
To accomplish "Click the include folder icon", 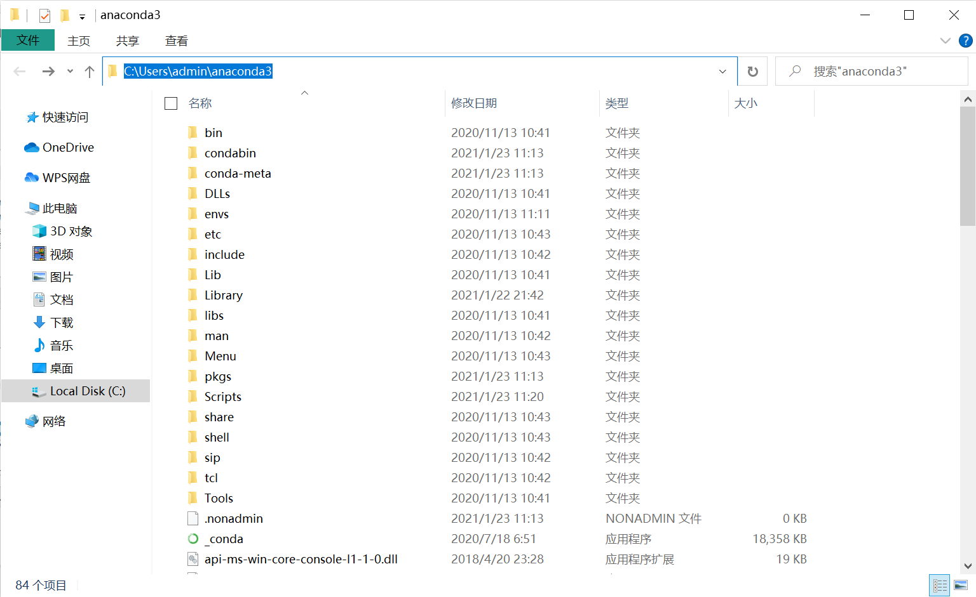I will point(193,254).
